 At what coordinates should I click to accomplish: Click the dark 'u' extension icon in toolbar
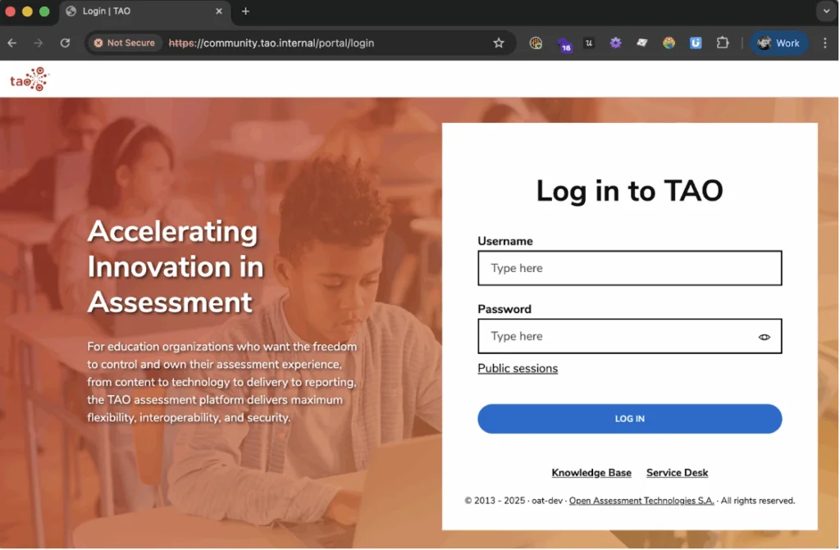tap(589, 43)
